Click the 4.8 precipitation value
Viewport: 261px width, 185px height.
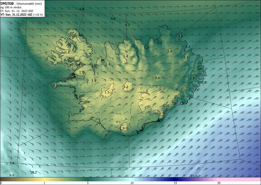pos(113,19)
